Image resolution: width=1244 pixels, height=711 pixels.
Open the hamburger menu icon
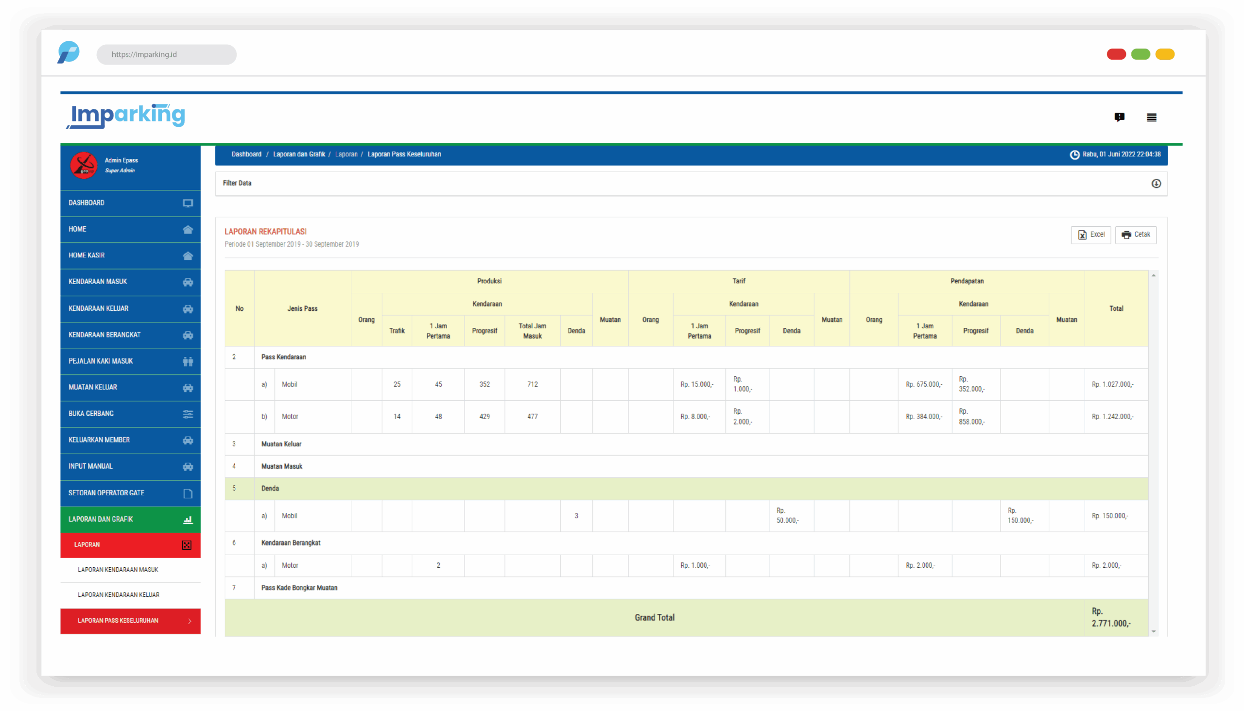(x=1151, y=117)
